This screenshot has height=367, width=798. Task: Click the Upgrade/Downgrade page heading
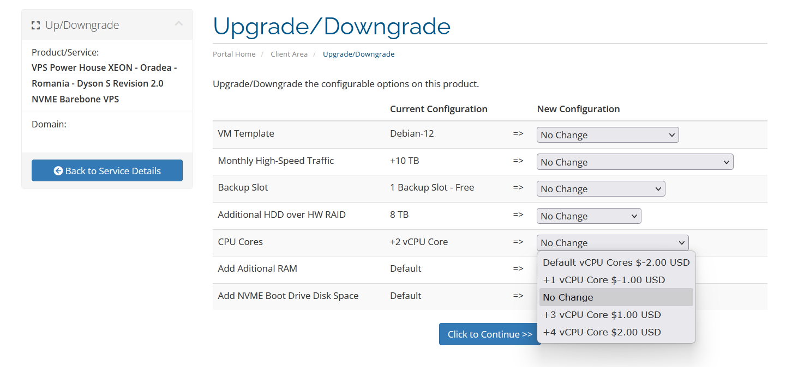(x=332, y=26)
